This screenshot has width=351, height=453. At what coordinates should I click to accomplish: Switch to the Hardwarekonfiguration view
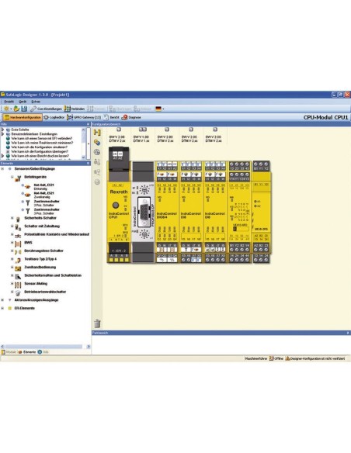(23, 117)
